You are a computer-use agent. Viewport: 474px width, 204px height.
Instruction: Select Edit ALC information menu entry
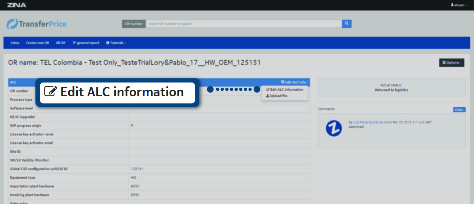coord(285,90)
